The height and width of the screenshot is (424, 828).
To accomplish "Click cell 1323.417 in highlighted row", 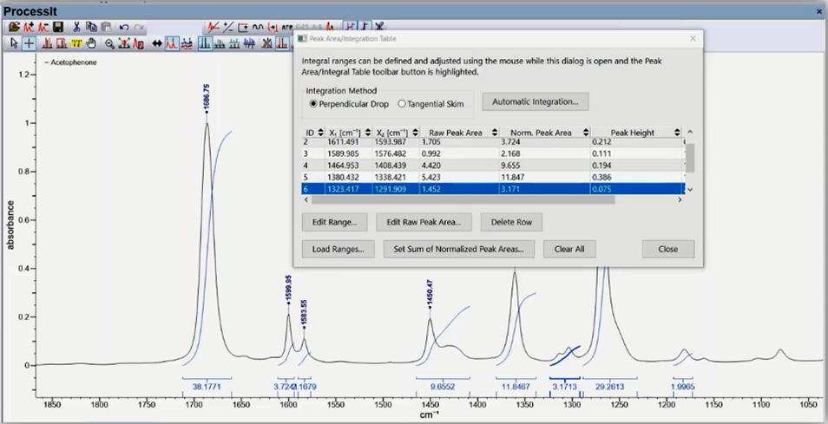I will pos(349,189).
